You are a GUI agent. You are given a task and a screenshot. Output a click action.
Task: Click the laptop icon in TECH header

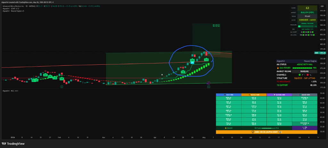(x=225, y=95)
